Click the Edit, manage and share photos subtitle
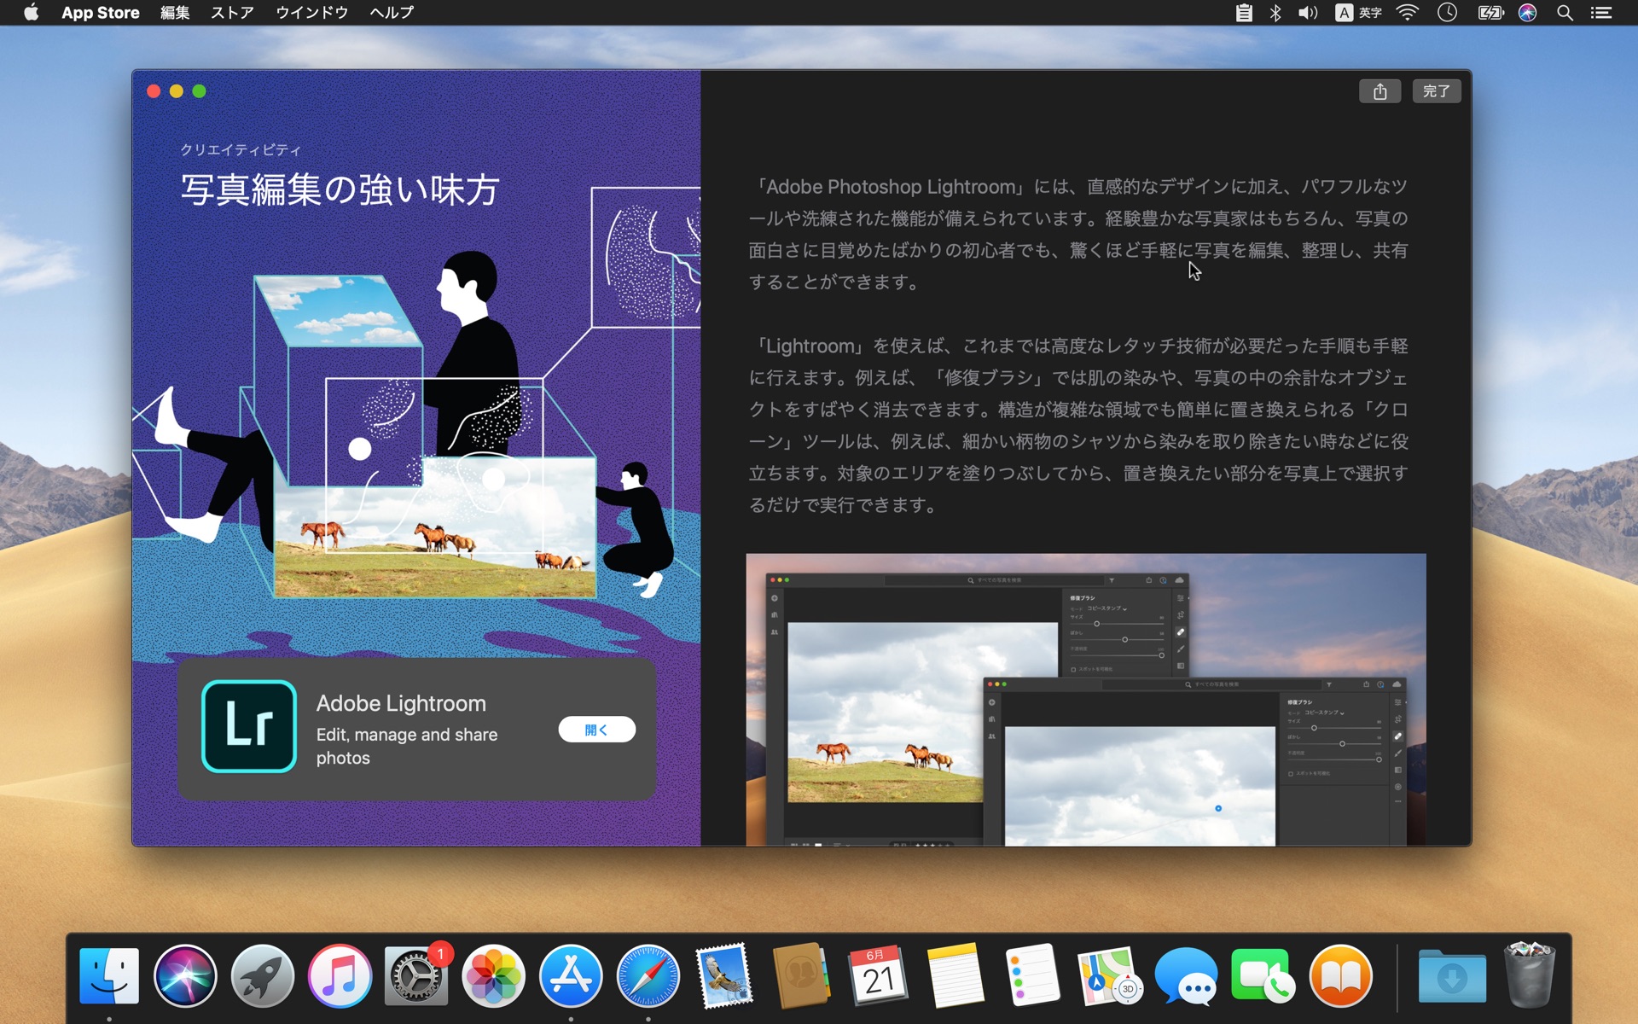Viewport: 1638px width, 1024px height. pos(407,746)
